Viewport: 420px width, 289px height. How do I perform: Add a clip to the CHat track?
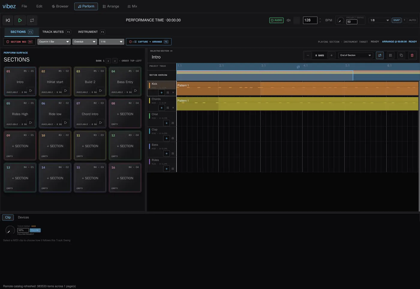[166, 123]
